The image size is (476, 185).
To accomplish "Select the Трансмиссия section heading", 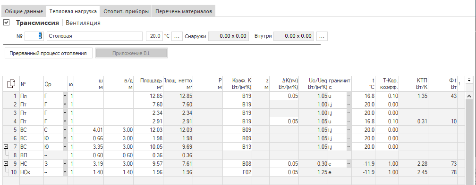I will (x=37, y=23).
